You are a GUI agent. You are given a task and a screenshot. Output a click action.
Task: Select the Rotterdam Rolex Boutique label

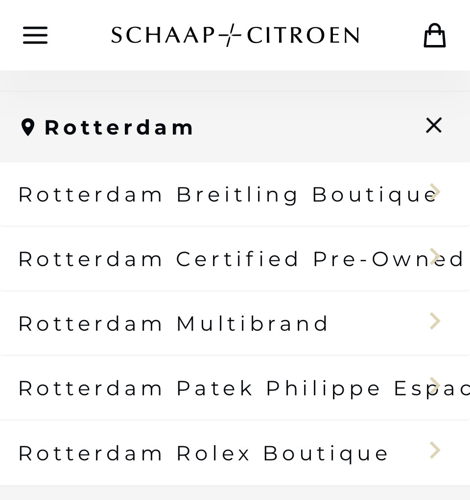click(203, 453)
